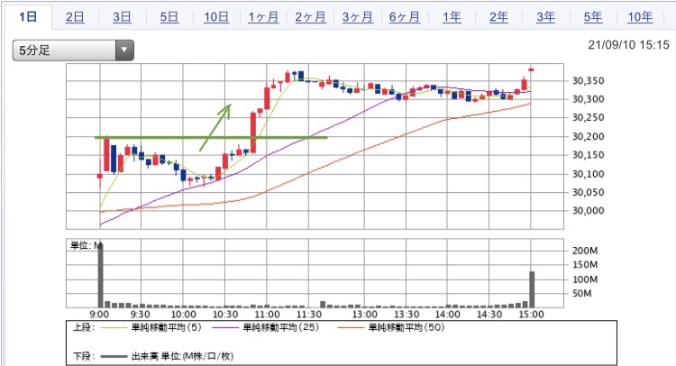Click the 出来高 単位:(M株/口/枚) label
676x366 pixels.
182,356
